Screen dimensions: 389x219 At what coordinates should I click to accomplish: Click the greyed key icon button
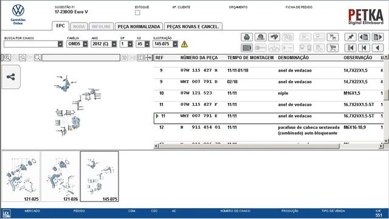coord(260,47)
